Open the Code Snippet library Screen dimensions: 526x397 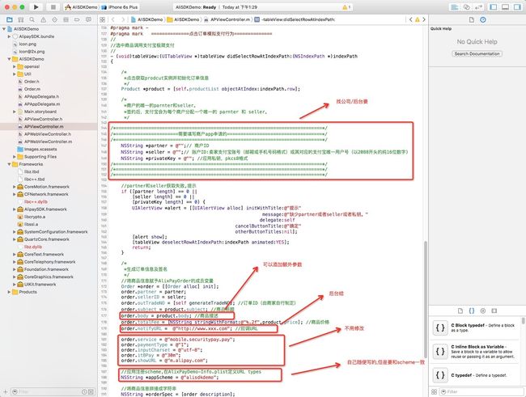point(472,310)
